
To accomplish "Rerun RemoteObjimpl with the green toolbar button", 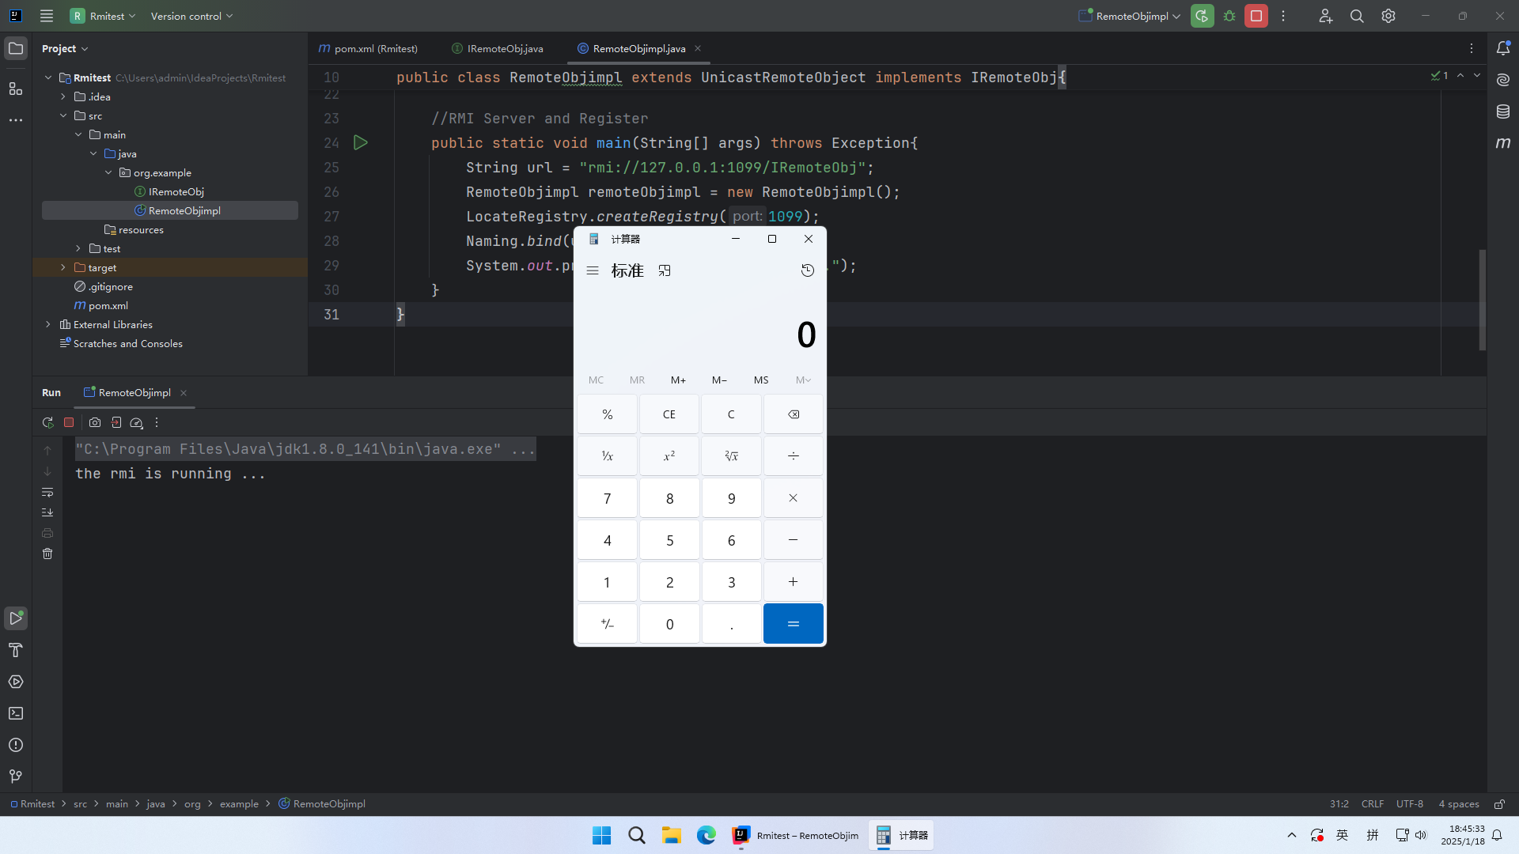I will (x=1202, y=16).
